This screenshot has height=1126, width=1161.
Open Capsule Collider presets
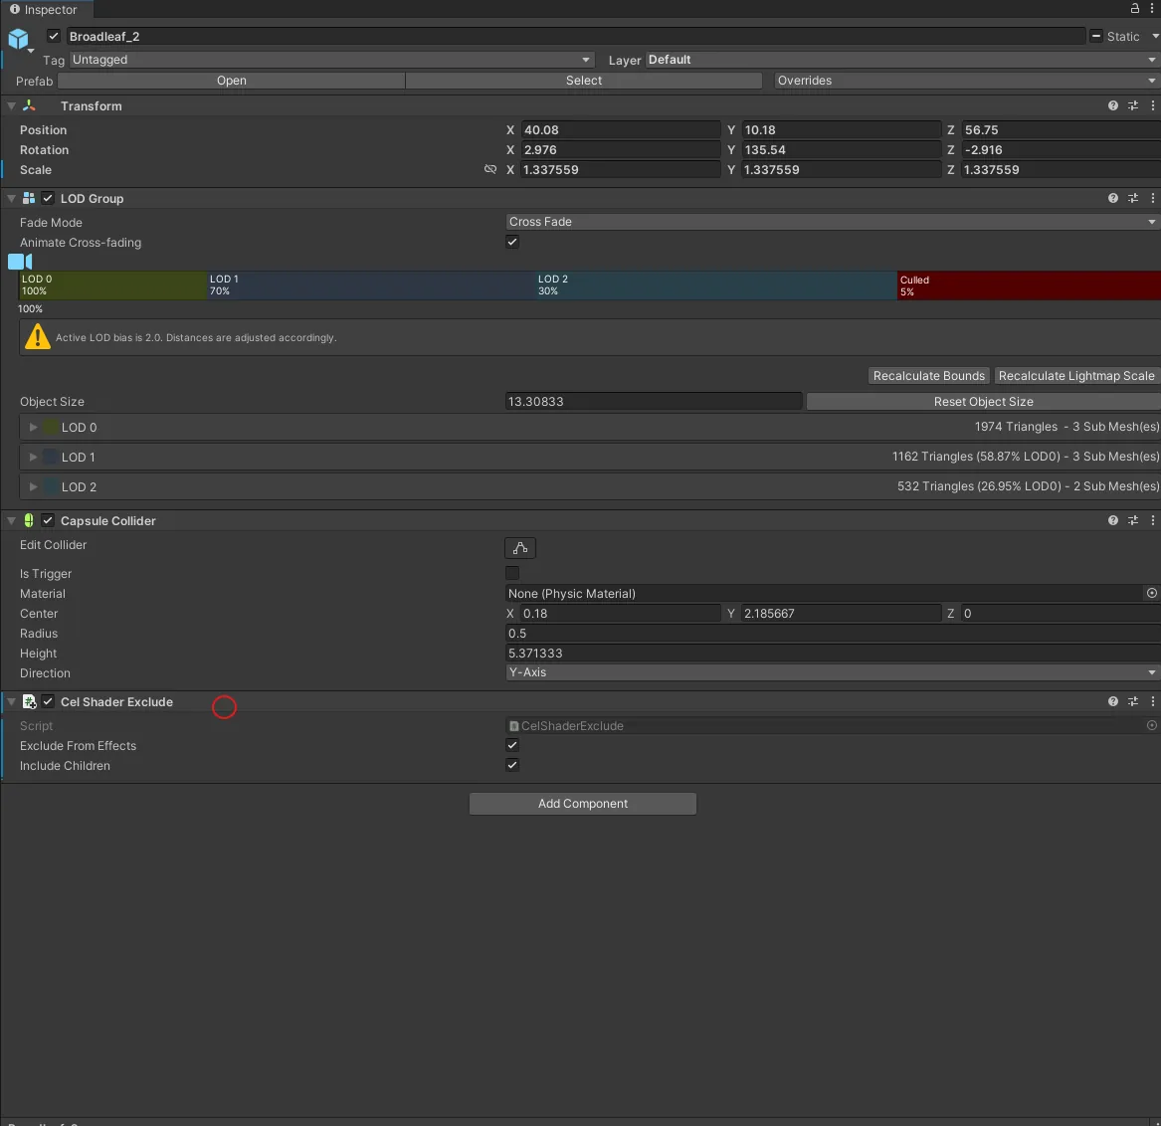1133,520
